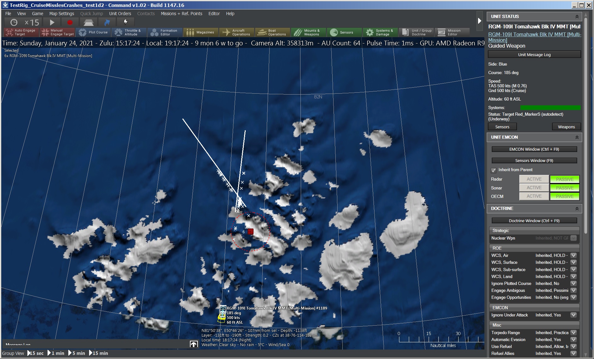Viewport: 594px width, 359px height.
Task: Activate Plot Course tool
Action: click(94, 32)
